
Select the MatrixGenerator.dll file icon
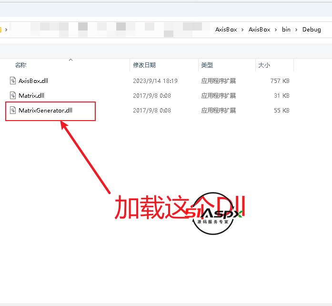[x=13, y=110]
